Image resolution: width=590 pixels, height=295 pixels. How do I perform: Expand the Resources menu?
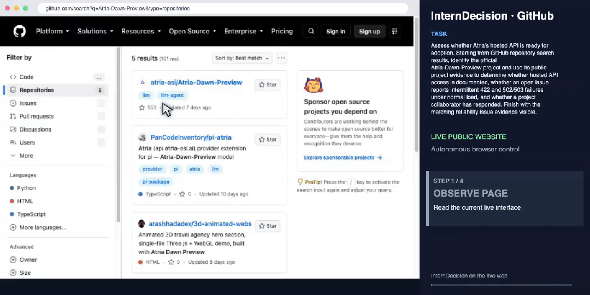tap(141, 31)
